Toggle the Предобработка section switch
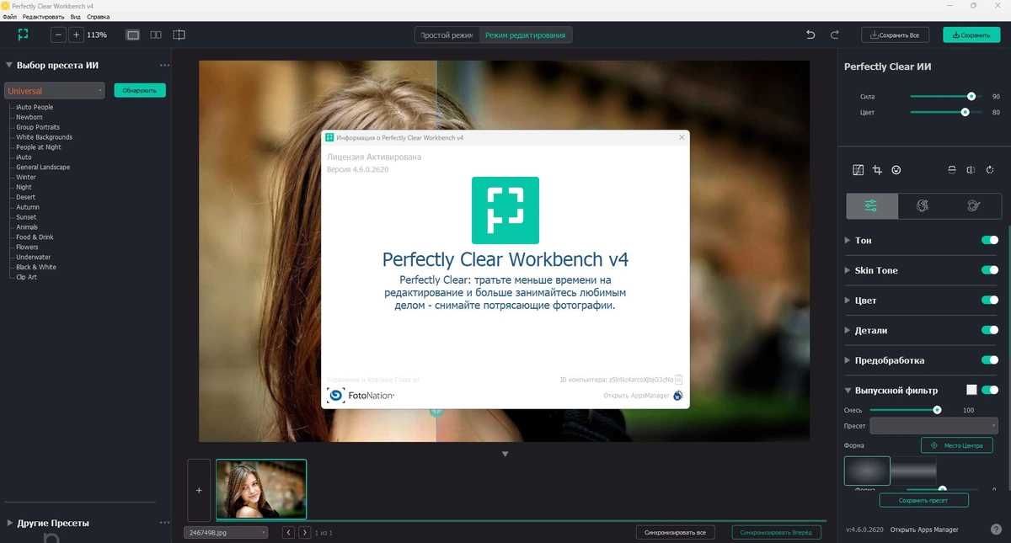Viewport: 1011px width, 543px height. [x=990, y=360]
